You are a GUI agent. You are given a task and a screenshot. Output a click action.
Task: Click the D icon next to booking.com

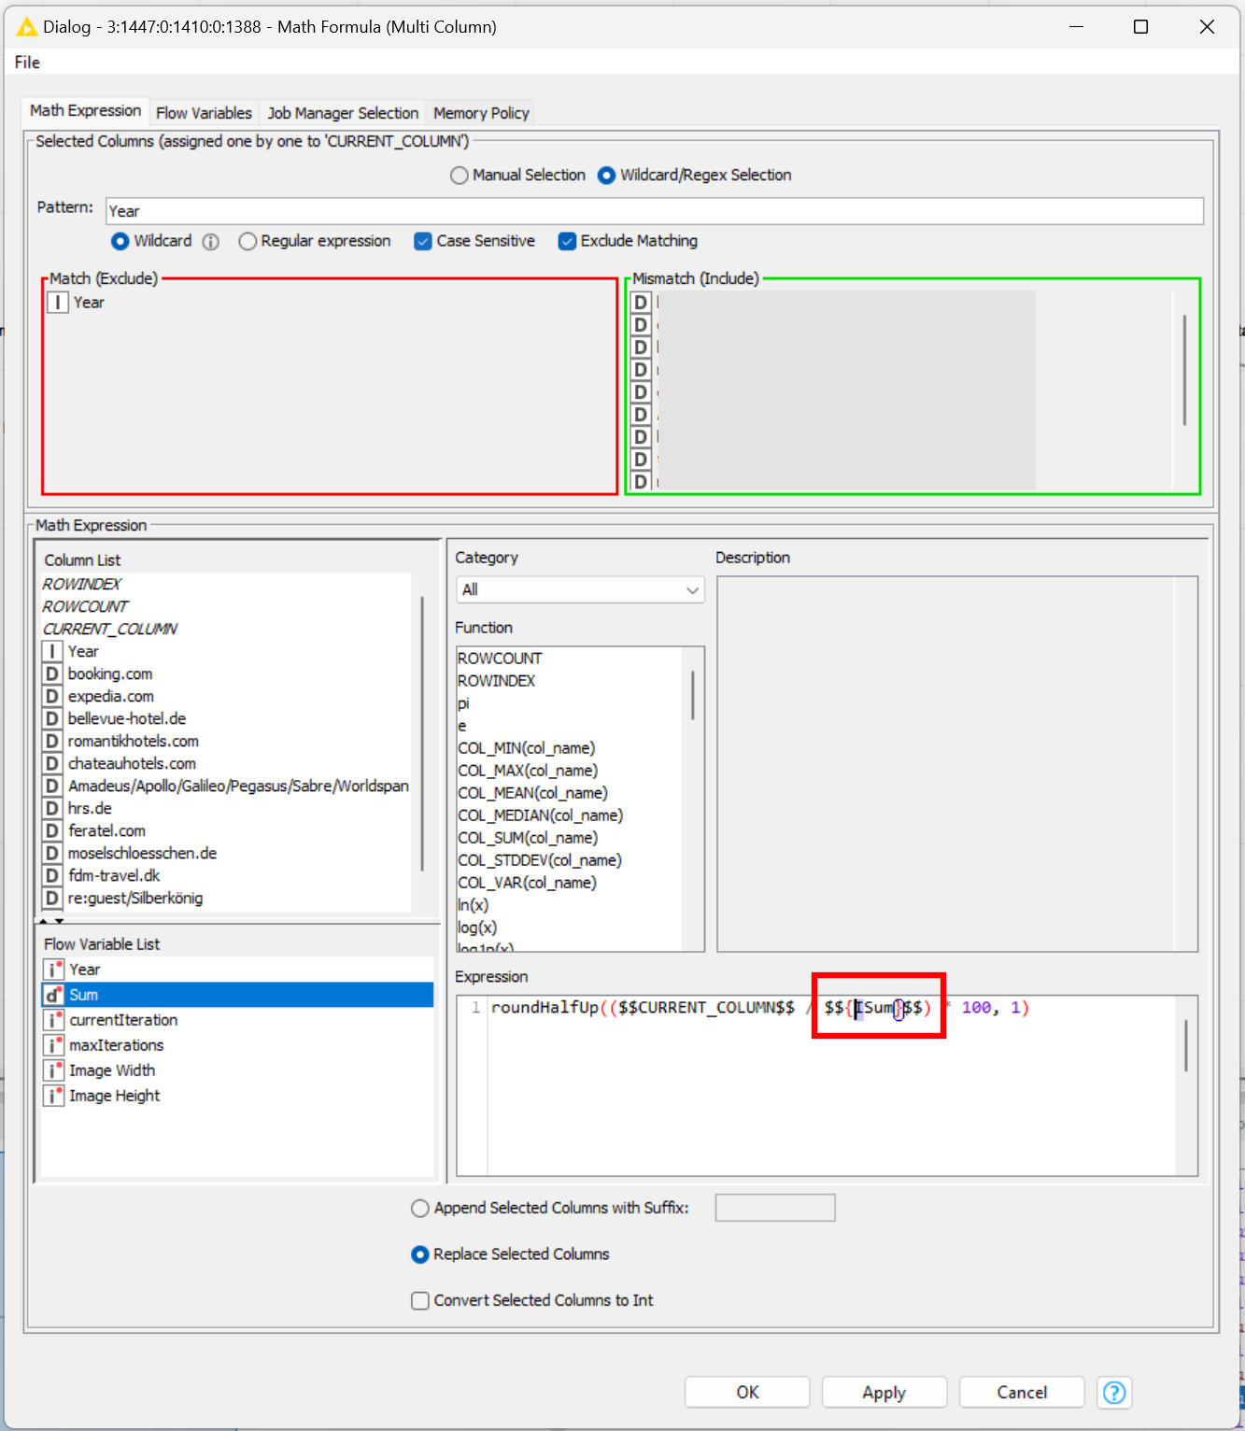coord(52,673)
